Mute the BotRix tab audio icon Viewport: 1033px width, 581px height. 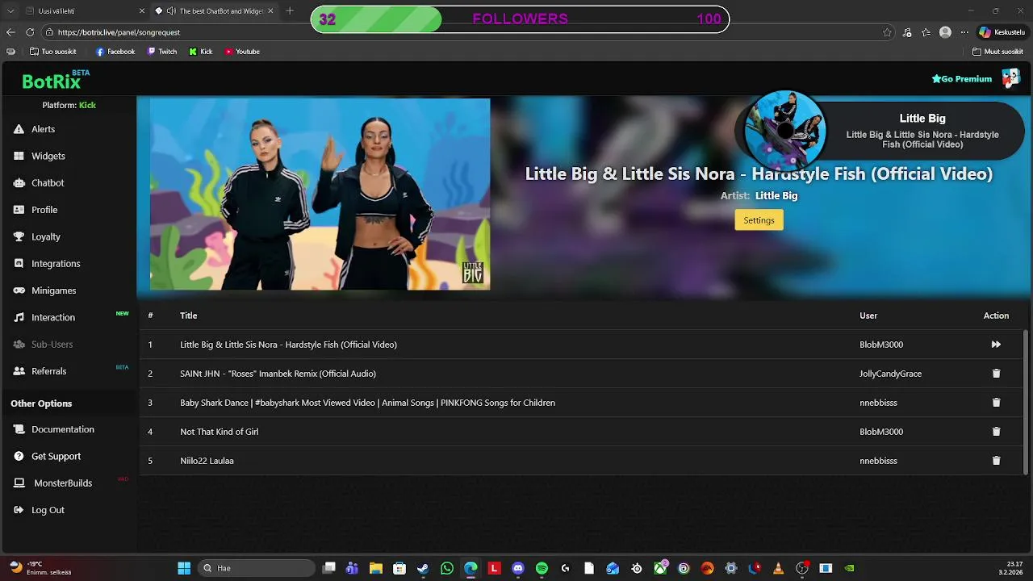[171, 10]
